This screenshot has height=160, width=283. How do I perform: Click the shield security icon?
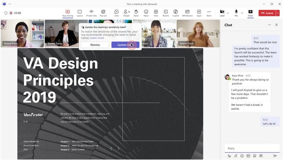coord(6,13)
